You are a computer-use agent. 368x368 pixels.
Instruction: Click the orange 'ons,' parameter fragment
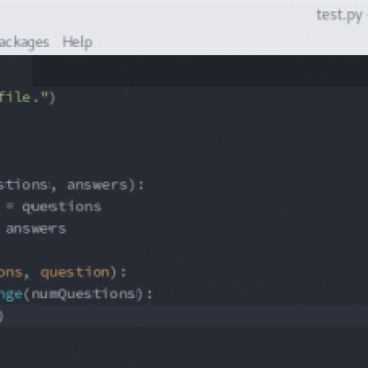coord(13,272)
